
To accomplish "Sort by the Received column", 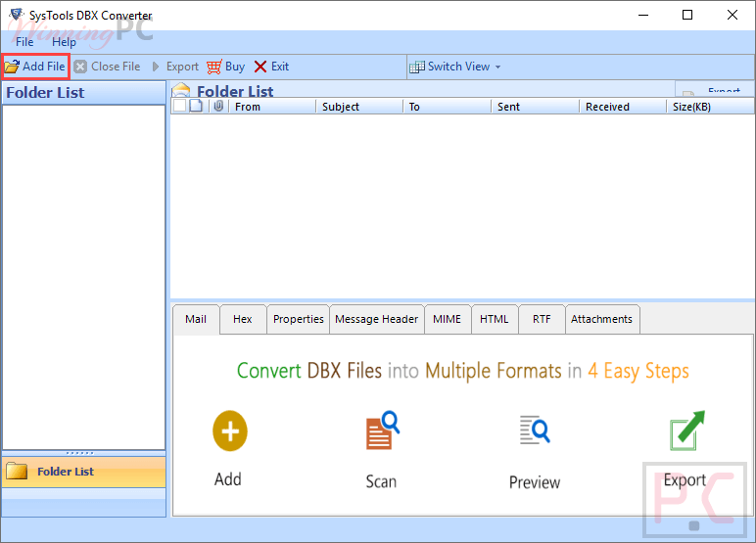I will point(623,107).
